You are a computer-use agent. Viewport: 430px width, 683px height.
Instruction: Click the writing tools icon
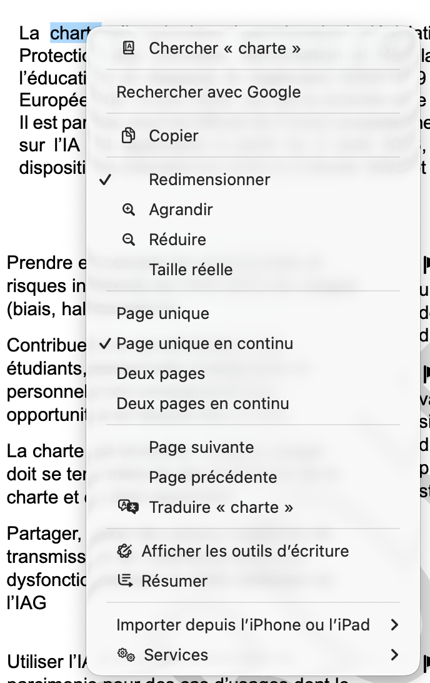(x=126, y=551)
